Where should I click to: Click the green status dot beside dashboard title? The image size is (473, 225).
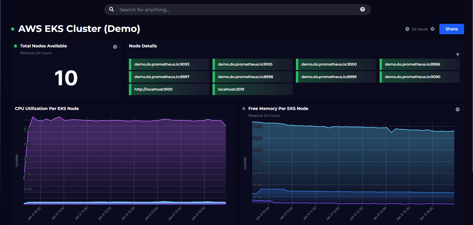(13, 29)
